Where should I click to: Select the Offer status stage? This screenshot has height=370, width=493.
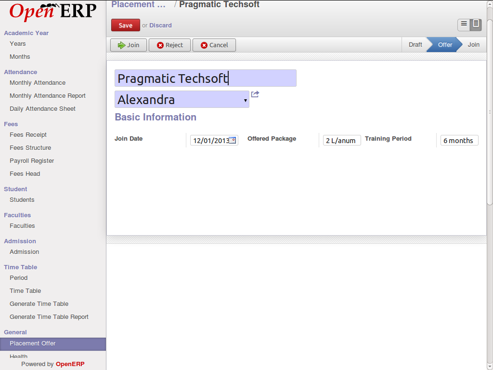[x=445, y=45]
